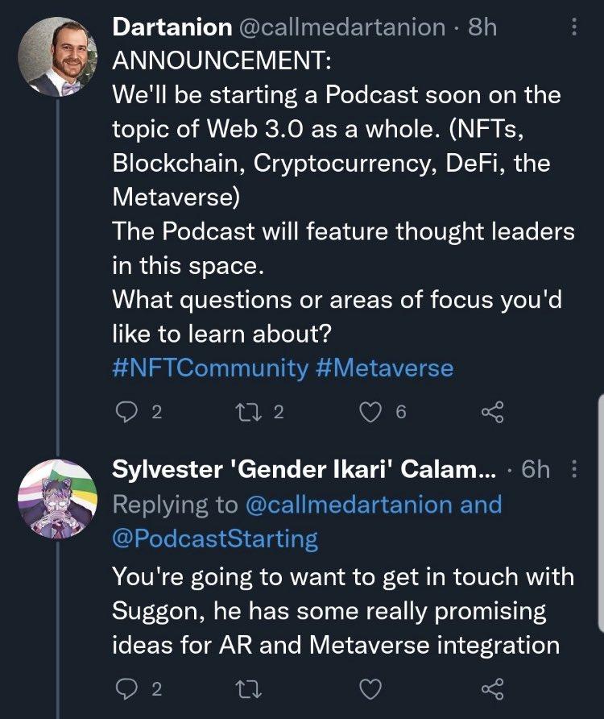The image size is (604, 719).
Task: Like Dartanion's announcement tweet
Action: click(x=370, y=412)
